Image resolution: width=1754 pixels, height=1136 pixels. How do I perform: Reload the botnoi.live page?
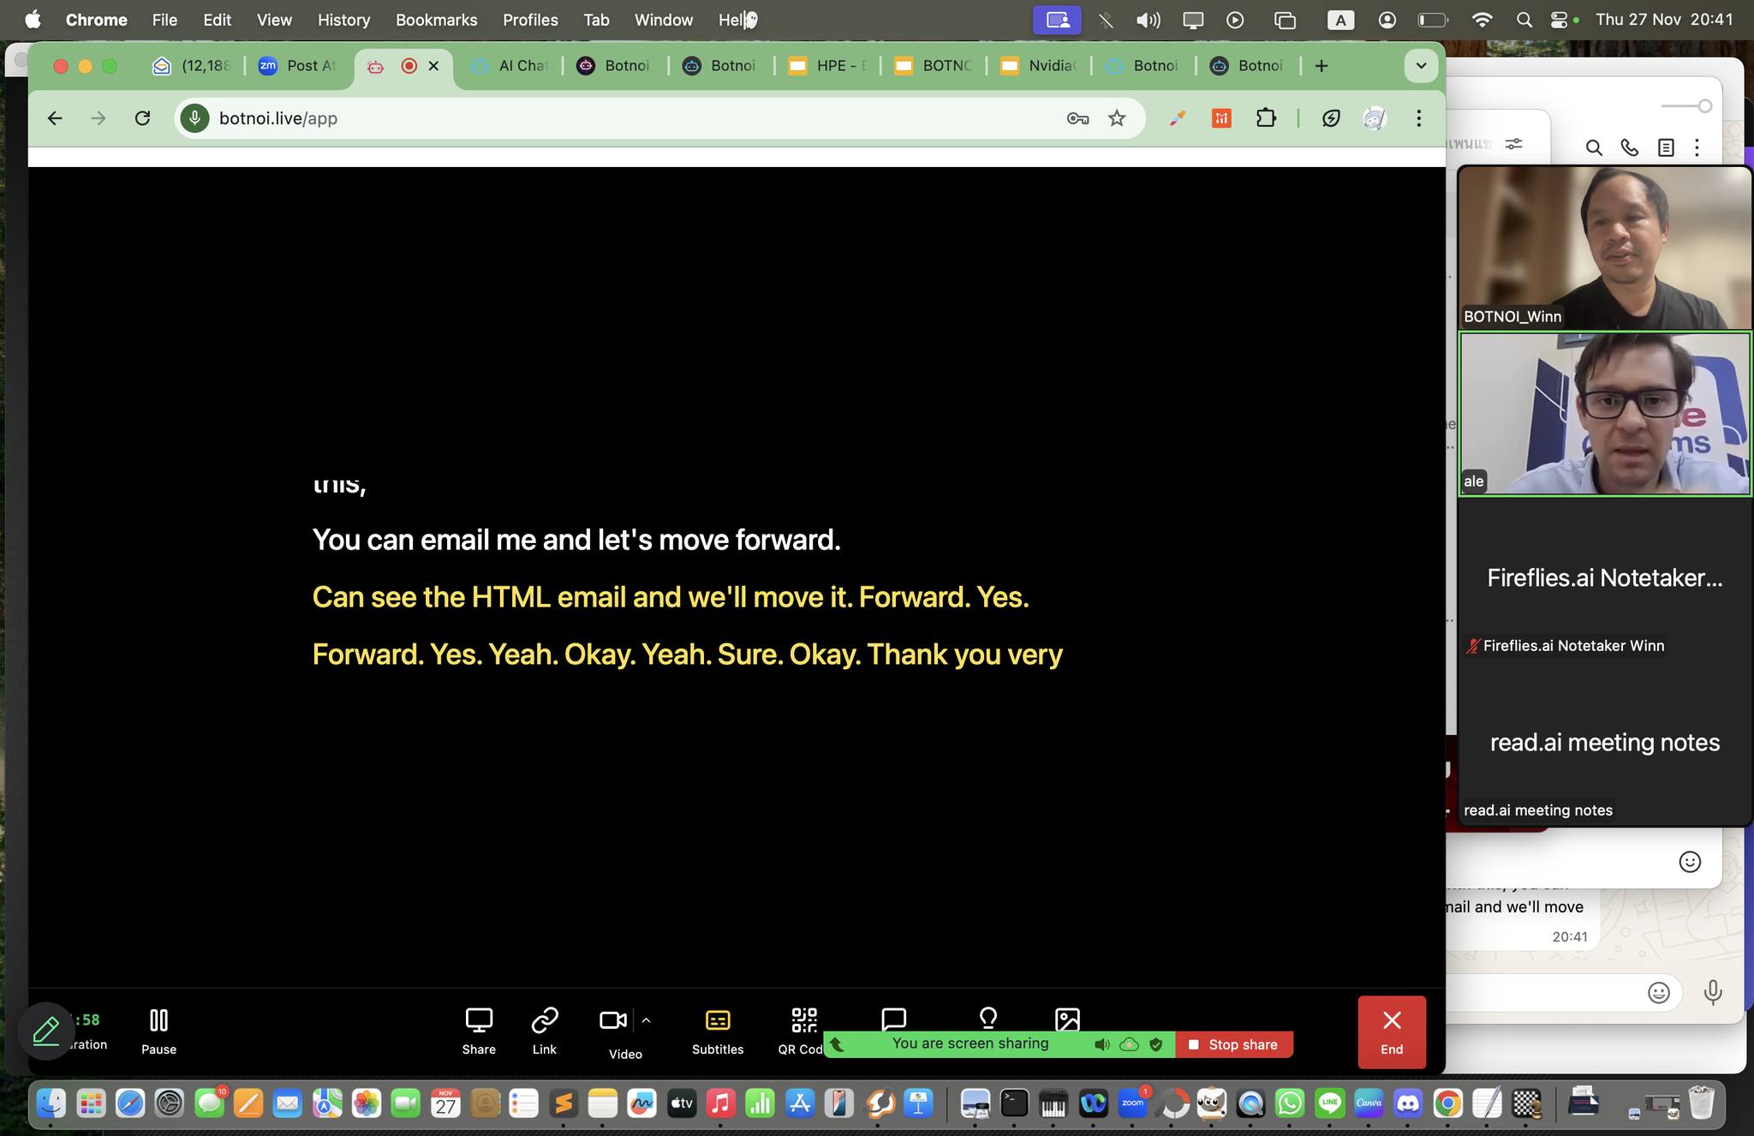tap(142, 118)
